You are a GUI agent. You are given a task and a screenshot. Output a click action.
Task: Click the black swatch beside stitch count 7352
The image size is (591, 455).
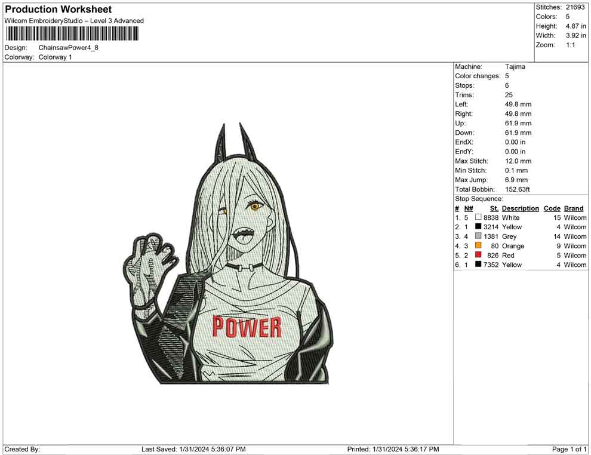tap(478, 265)
